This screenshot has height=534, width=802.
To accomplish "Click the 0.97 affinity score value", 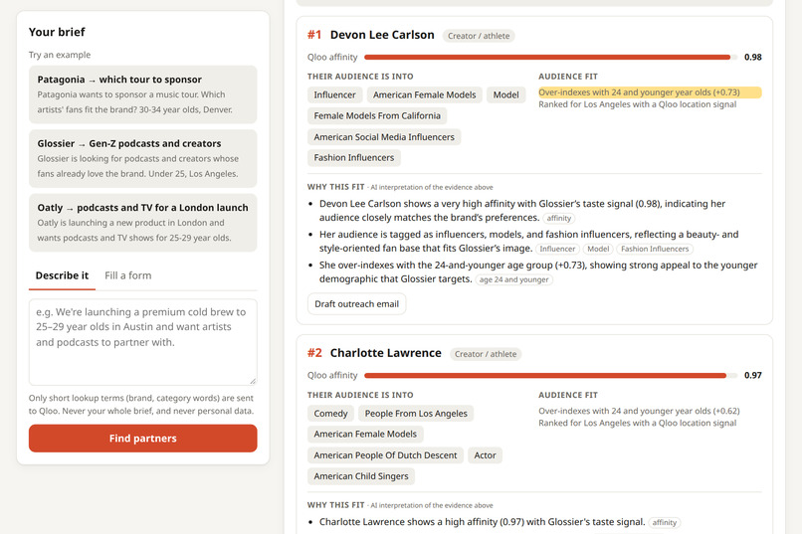I will pyautogui.click(x=753, y=376).
